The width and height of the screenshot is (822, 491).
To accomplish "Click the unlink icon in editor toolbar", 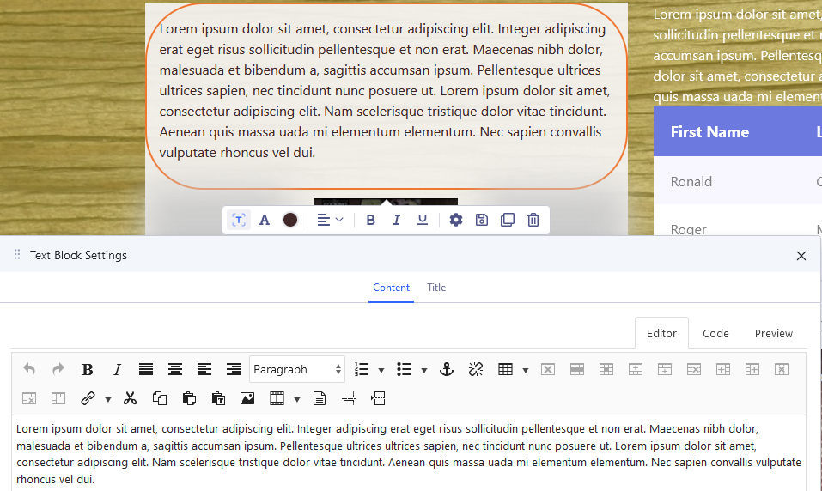I will (476, 370).
